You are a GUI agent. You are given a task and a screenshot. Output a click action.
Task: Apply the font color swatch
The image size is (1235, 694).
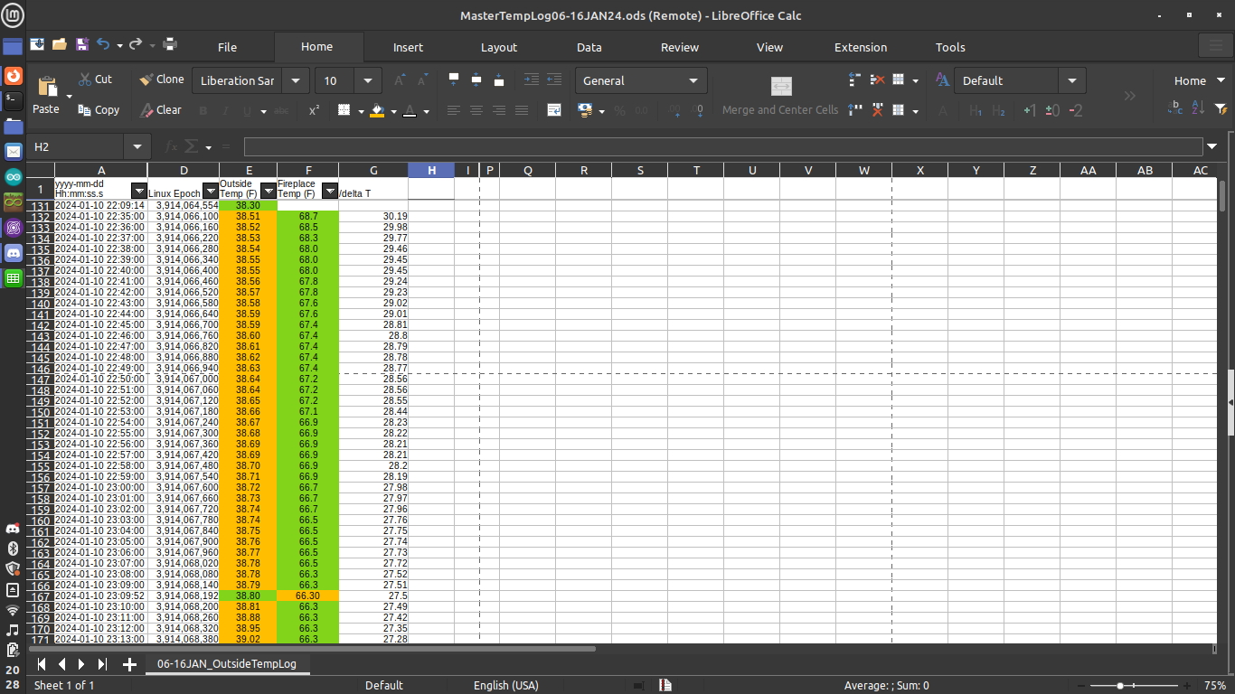(x=410, y=110)
